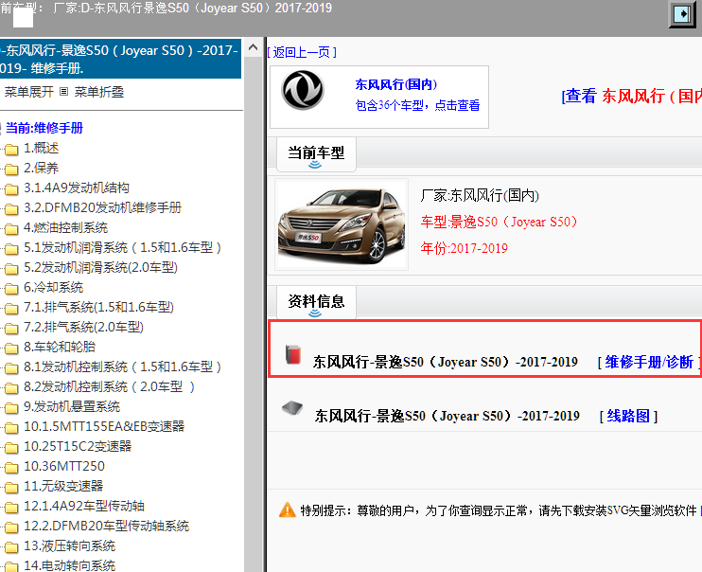Expand 10.25T15C2变速器 entry
The height and width of the screenshot is (572, 702).
pos(78,446)
